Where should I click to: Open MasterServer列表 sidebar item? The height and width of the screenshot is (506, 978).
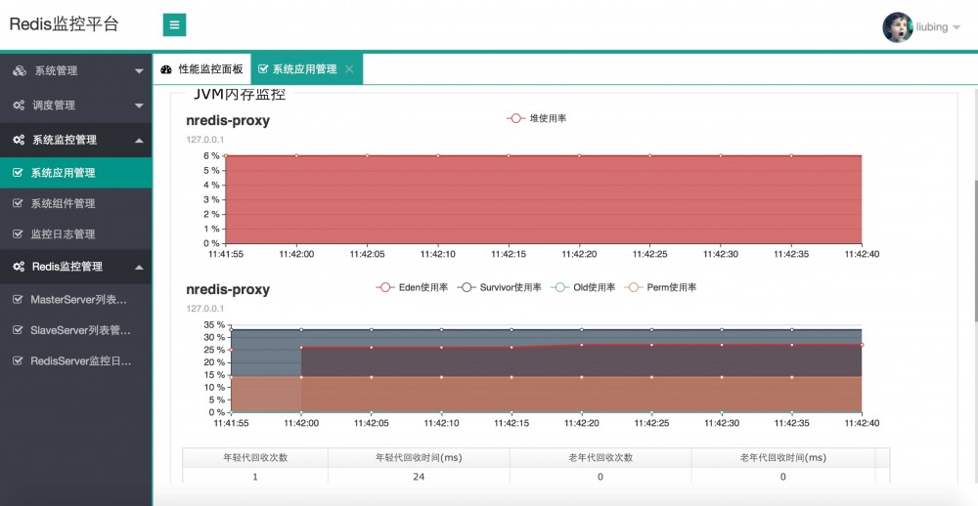coord(76,300)
